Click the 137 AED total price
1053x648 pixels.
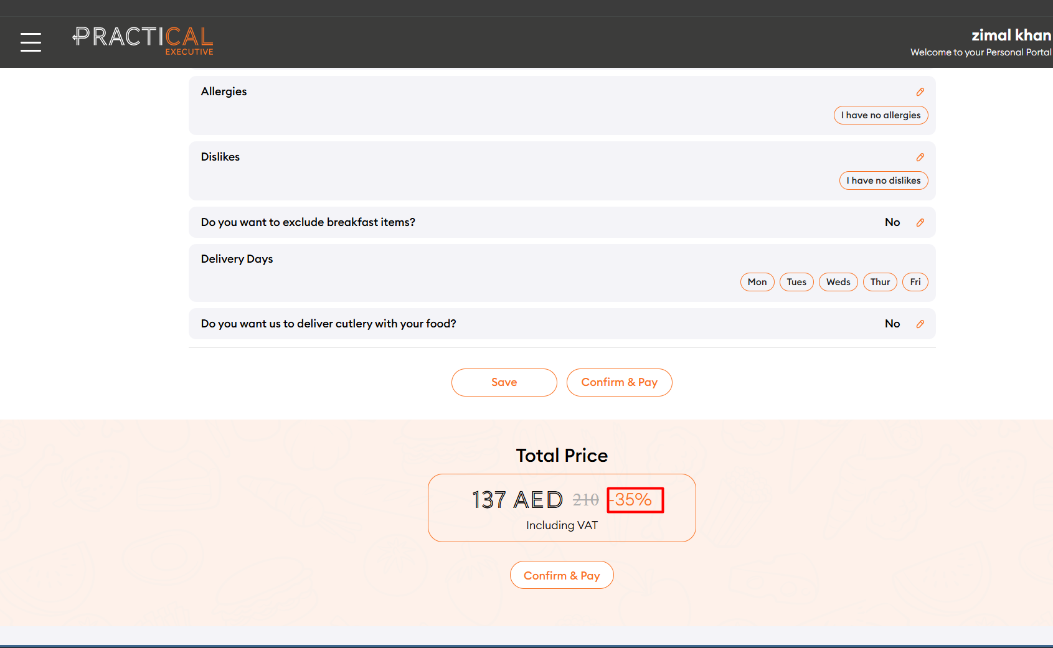(517, 500)
